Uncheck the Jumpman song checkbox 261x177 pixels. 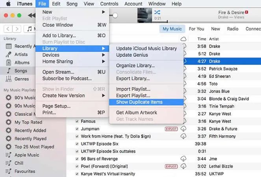77,129
